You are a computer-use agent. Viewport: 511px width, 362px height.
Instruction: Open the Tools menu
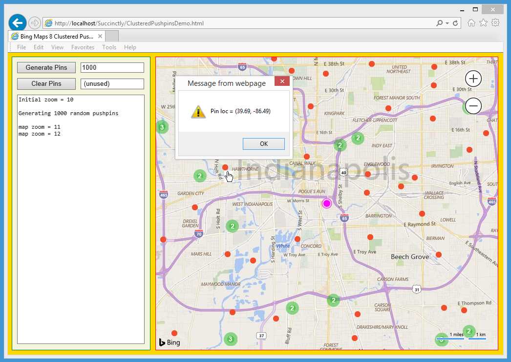pos(109,47)
